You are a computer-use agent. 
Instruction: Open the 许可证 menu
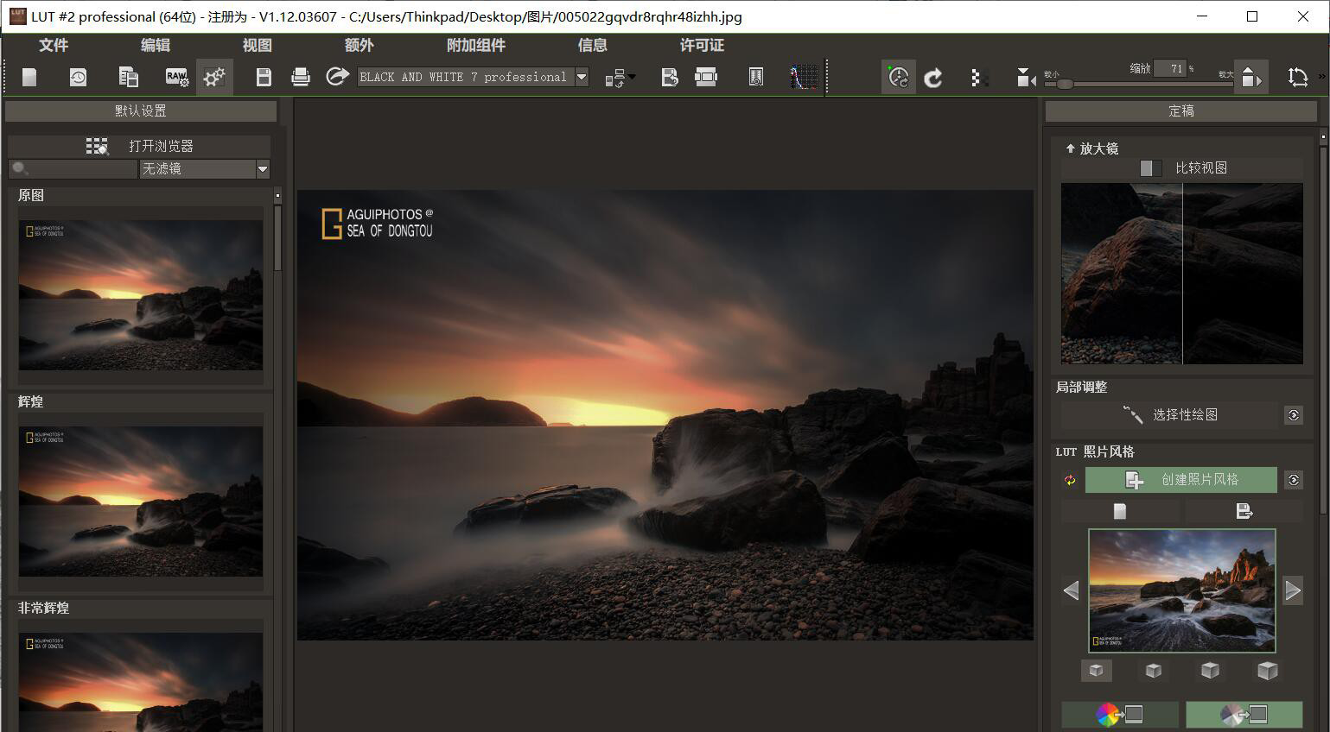[x=702, y=45]
